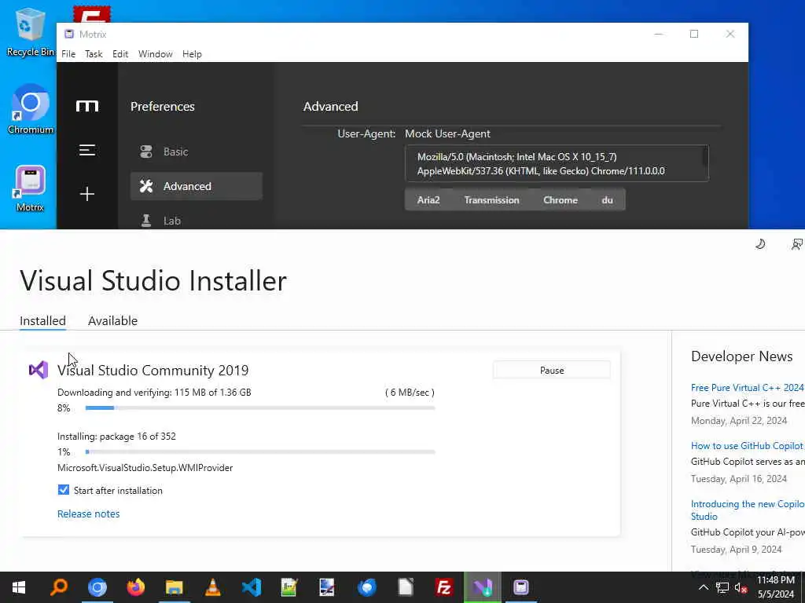Open the Window menu in Motrix
805x603 pixels.
155,54
